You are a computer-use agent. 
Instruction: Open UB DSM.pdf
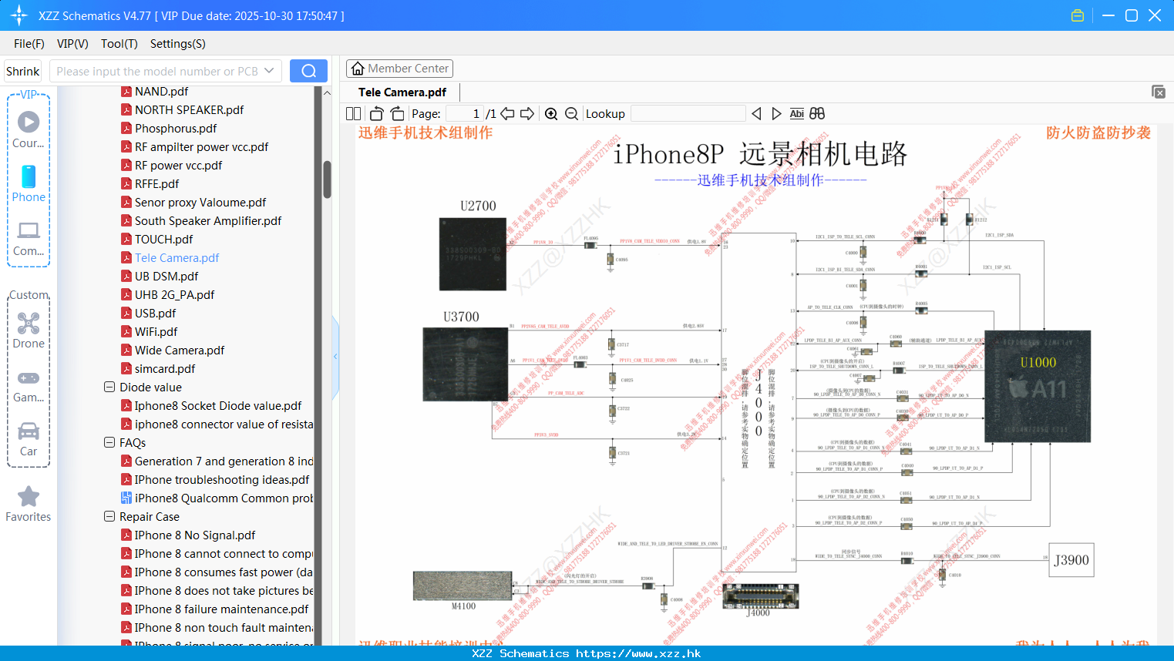coord(167,277)
